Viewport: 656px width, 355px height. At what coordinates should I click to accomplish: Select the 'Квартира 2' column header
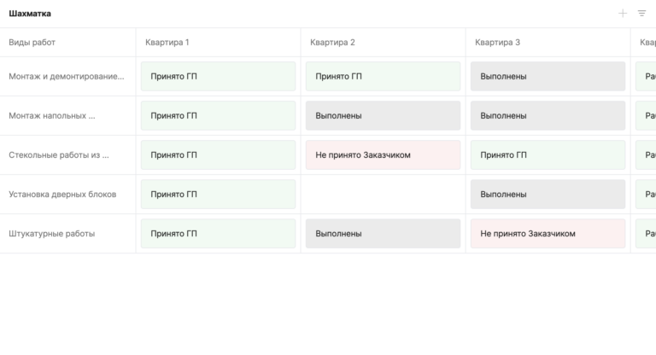click(x=332, y=42)
